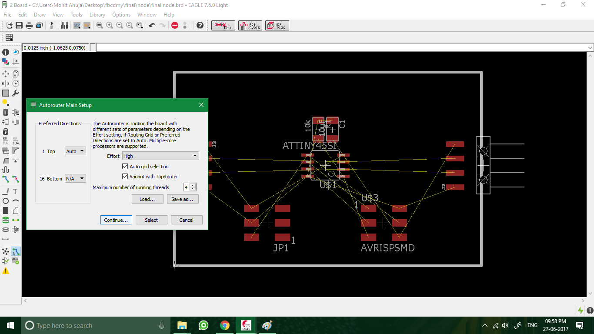The image size is (594, 334).
Task: Click the red Stop button icon
Action: tap(175, 26)
